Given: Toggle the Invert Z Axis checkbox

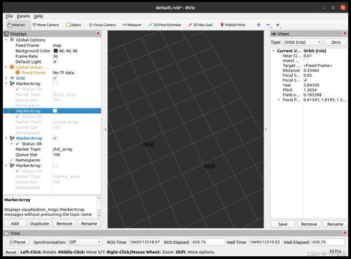Looking at the screenshot, I should point(306,60).
